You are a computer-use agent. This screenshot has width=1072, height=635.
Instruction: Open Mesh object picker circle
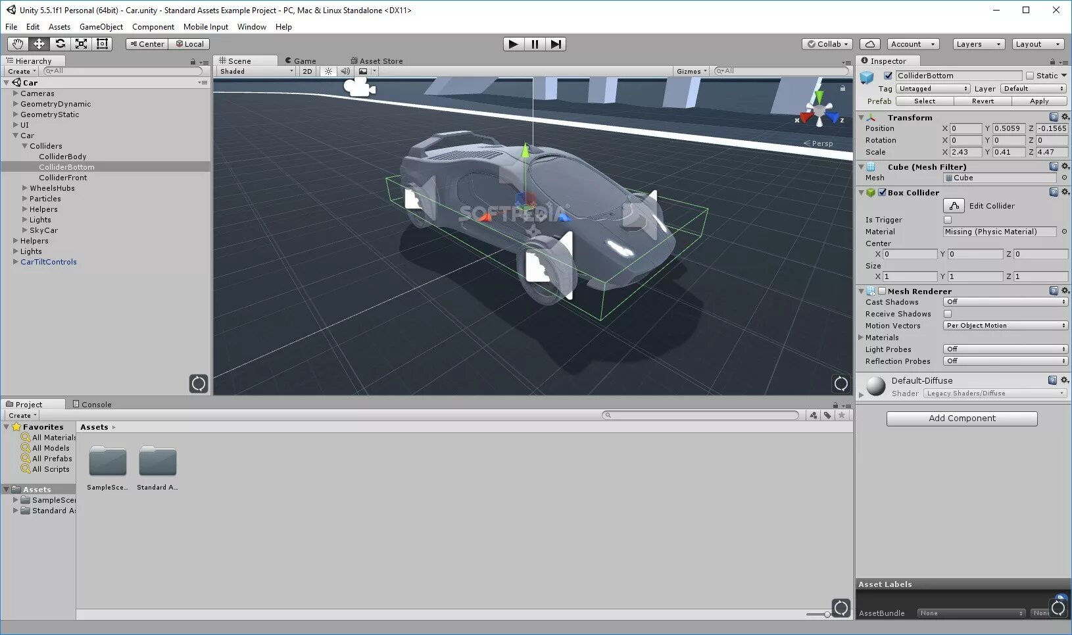pos(1064,178)
